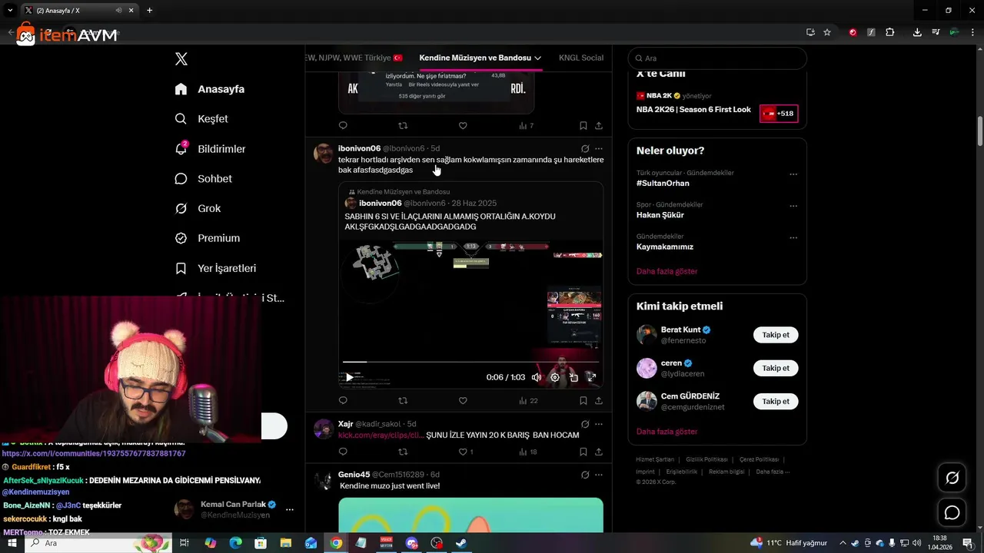This screenshot has width=984, height=553.
Task: Mute the video volume
Action: pyautogui.click(x=537, y=377)
